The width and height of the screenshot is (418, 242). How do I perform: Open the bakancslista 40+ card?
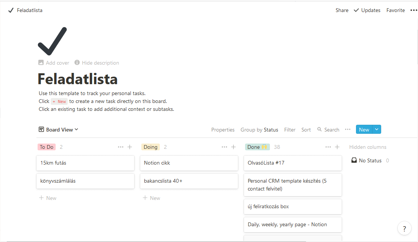point(189,181)
